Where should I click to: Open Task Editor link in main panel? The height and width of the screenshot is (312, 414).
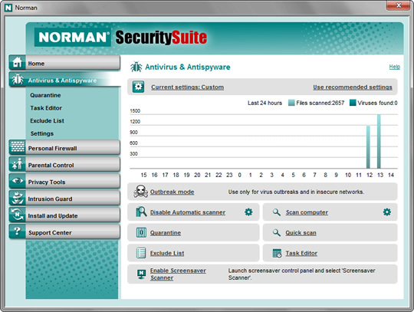tap(301, 253)
